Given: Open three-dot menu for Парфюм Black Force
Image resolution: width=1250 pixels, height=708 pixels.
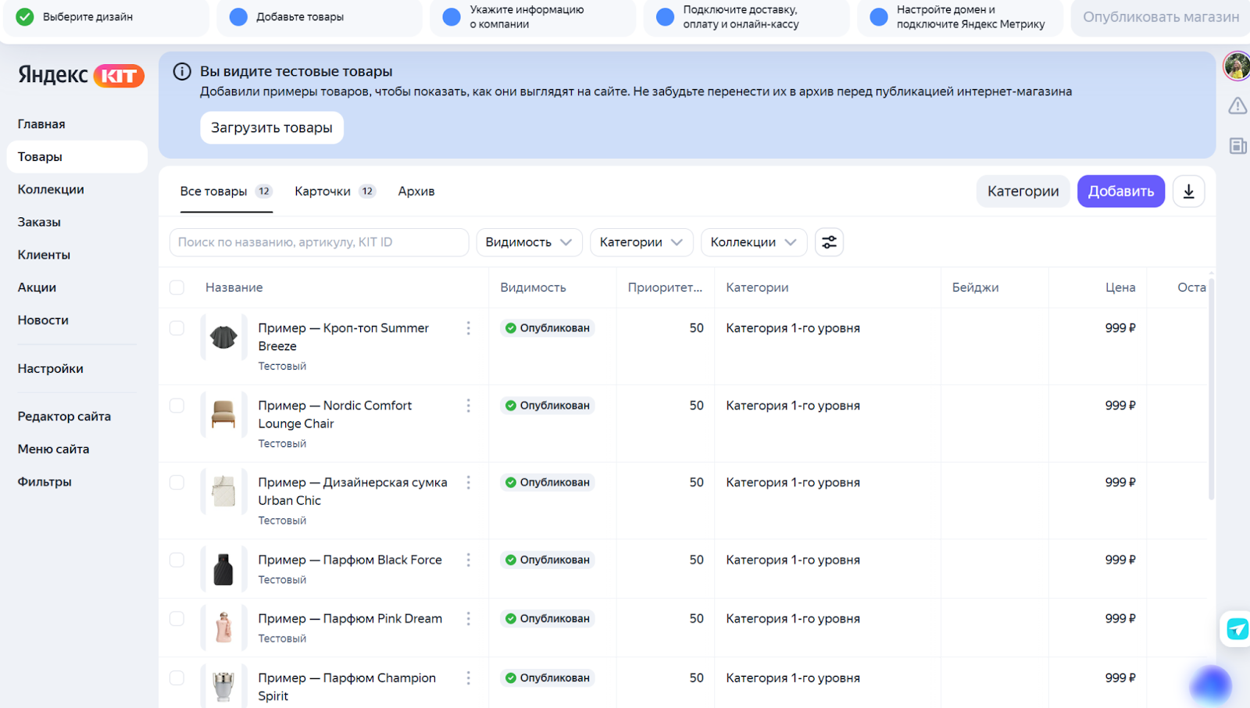Looking at the screenshot, I should [x=468, y=560].
